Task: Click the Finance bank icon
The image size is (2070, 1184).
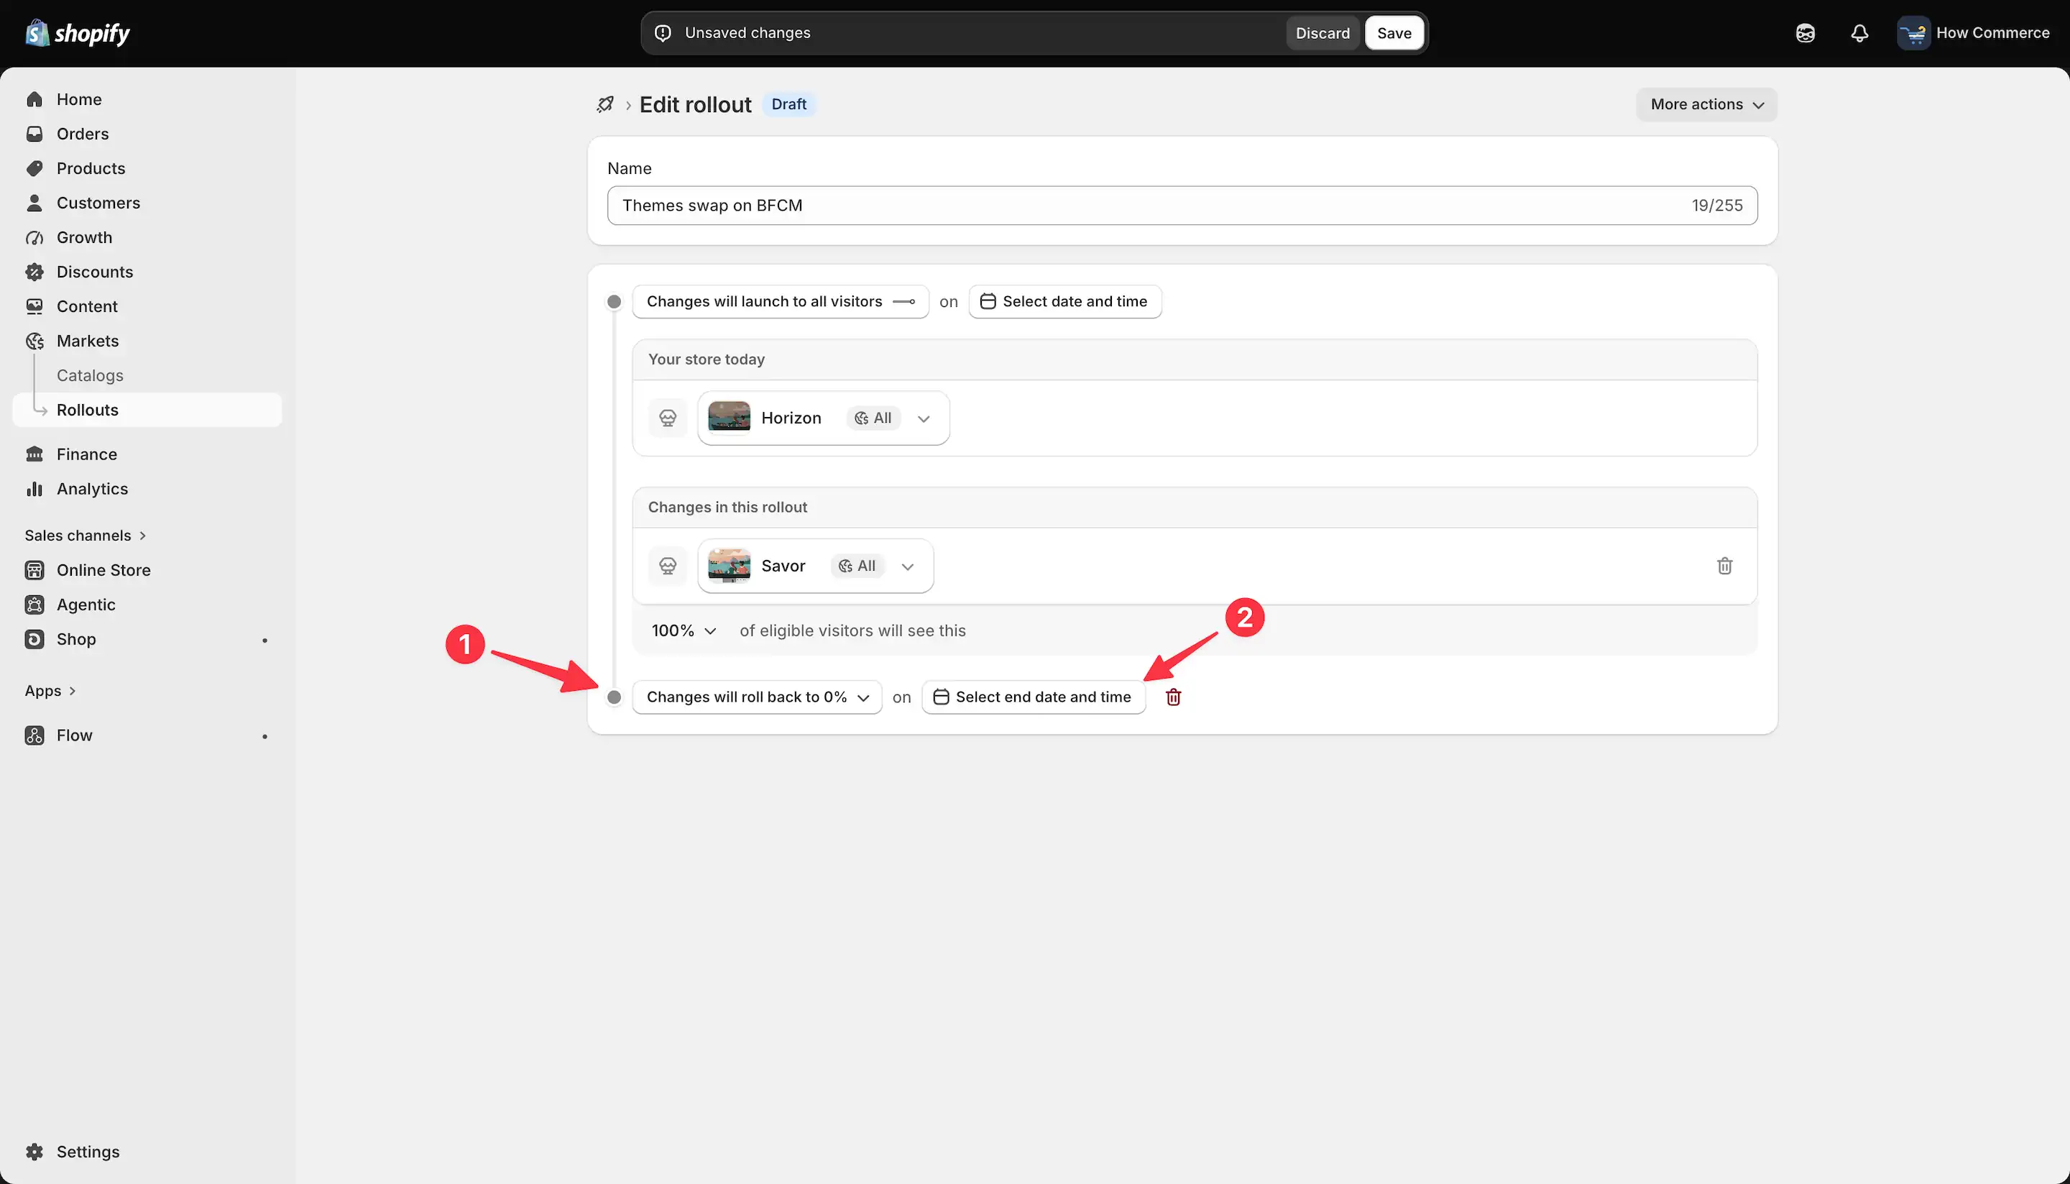Action: tap(34, 454)
